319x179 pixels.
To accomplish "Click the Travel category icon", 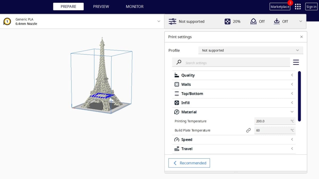I will [x=177, y=149].
